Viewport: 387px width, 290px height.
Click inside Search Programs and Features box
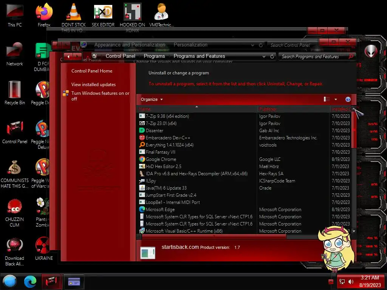(314, 57)
